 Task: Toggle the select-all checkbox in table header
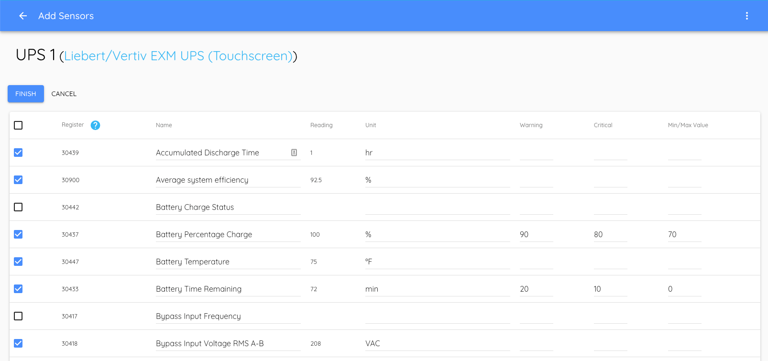pos(18,125)
